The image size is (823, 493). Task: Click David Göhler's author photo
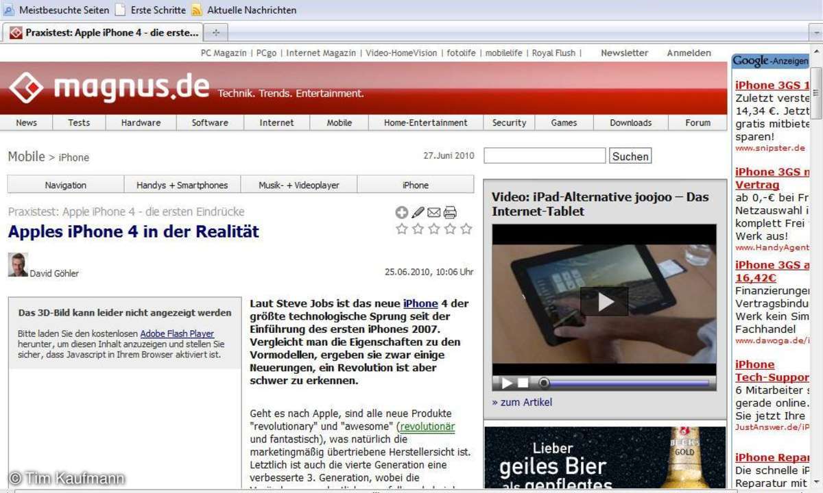click(x=18, y=265)
